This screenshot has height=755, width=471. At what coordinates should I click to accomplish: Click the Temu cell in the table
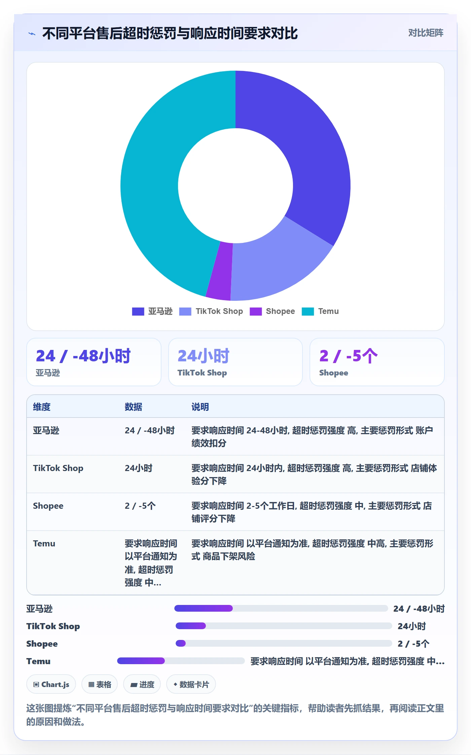pos(44,543)
